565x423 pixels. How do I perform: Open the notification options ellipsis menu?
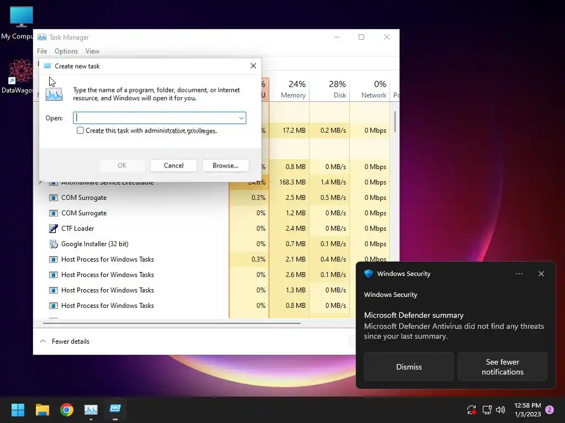pos(519,274)
